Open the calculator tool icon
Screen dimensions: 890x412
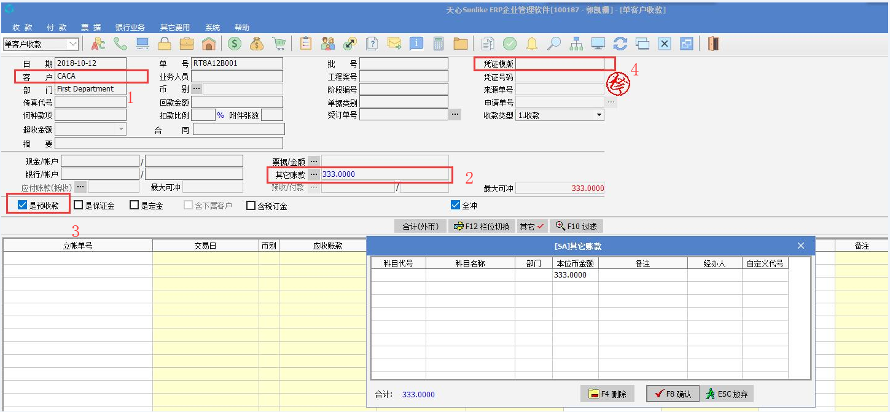(x=439, y=44)
